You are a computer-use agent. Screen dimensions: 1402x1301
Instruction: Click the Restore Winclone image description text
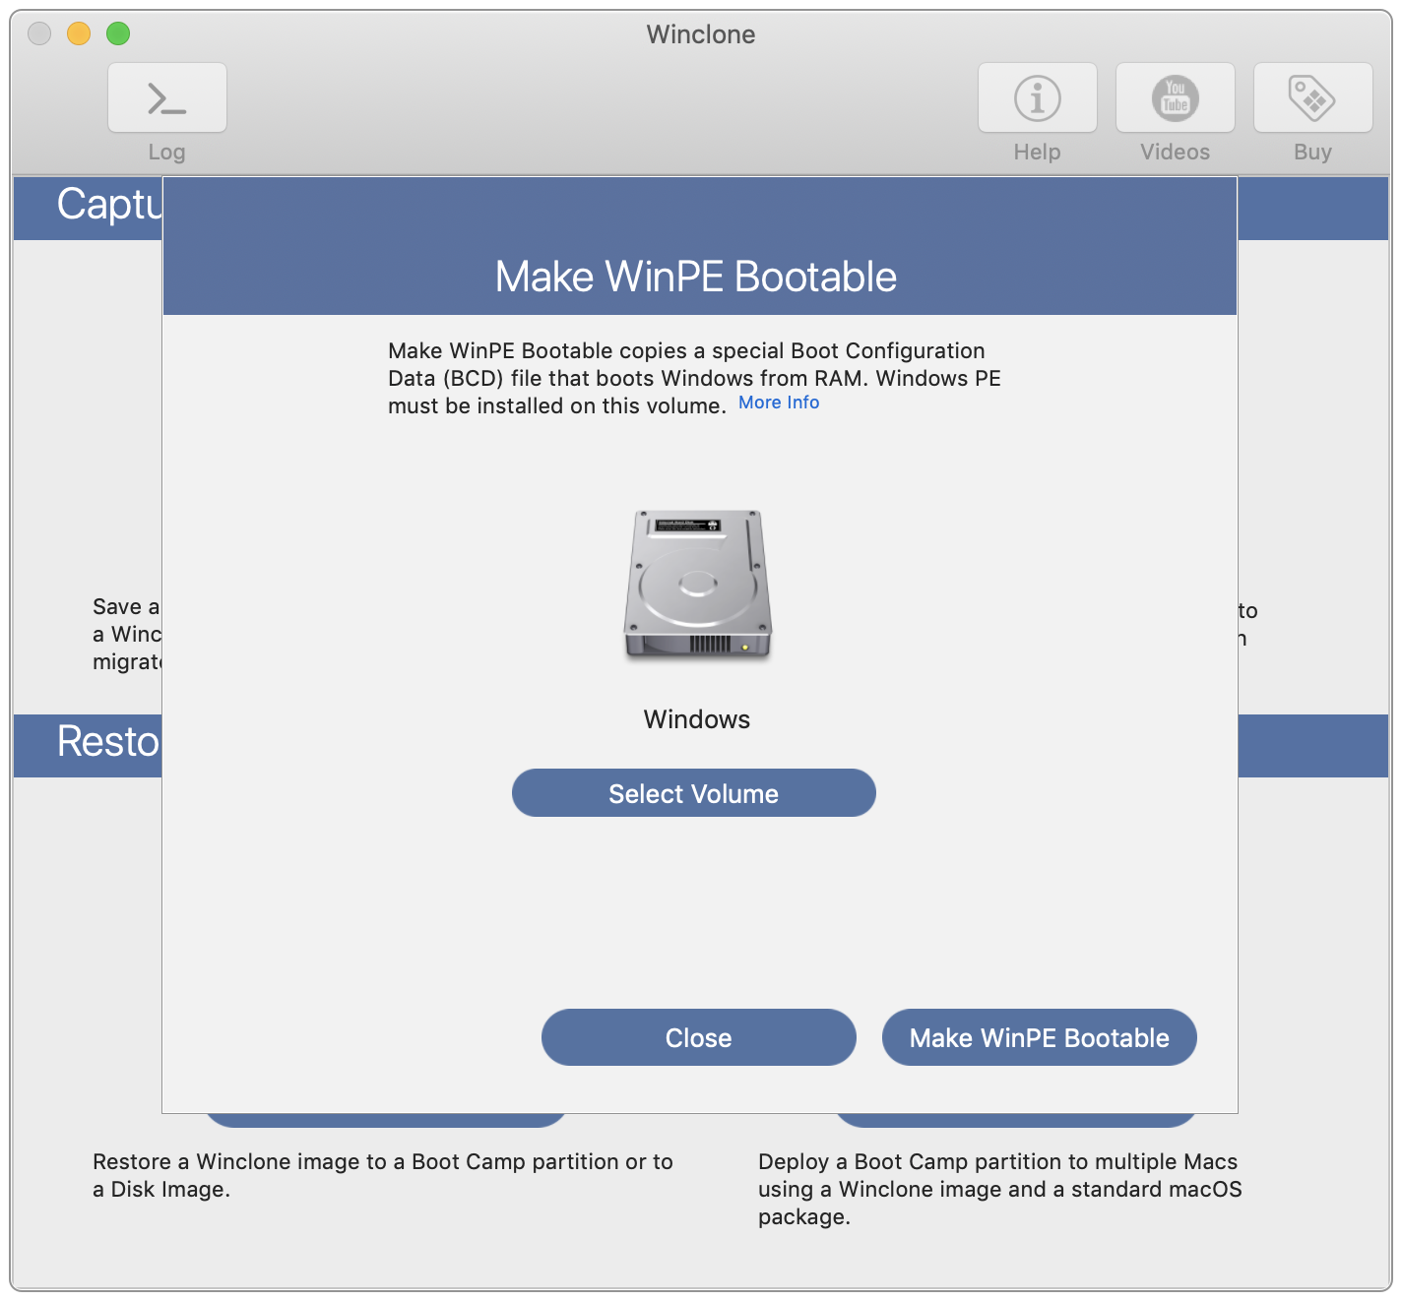tap(383, 1175)
